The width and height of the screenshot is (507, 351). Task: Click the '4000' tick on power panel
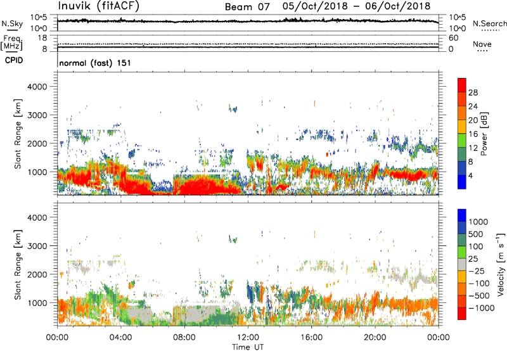point(37,87)
